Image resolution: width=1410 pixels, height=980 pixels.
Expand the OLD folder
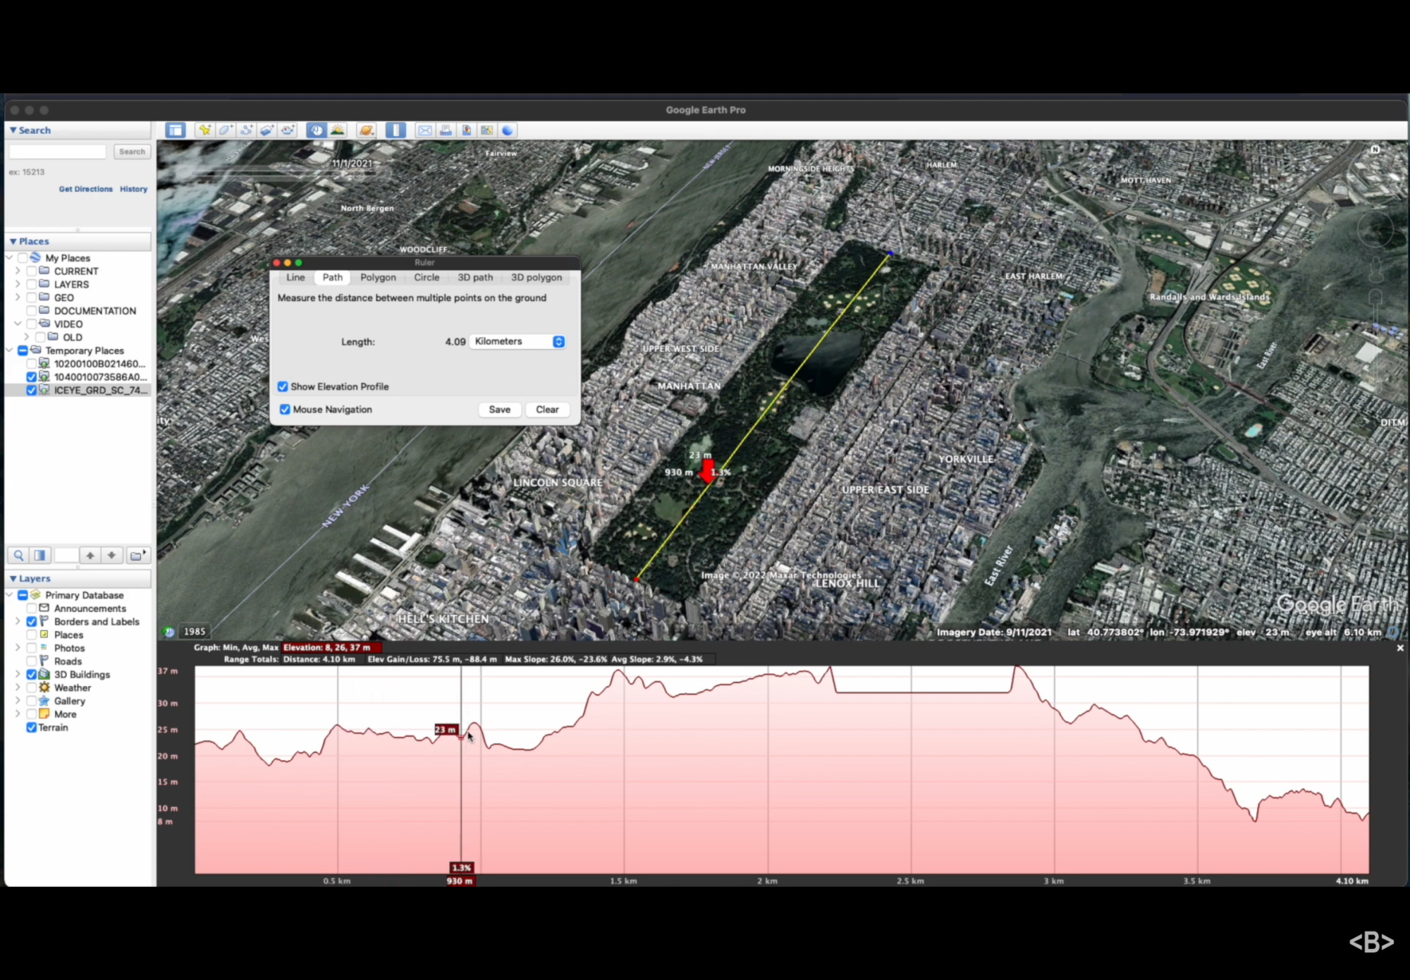[x=26, y=338]
